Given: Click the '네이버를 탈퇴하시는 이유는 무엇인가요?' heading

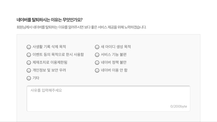Looking at the screenshot, I should (49, 20).
